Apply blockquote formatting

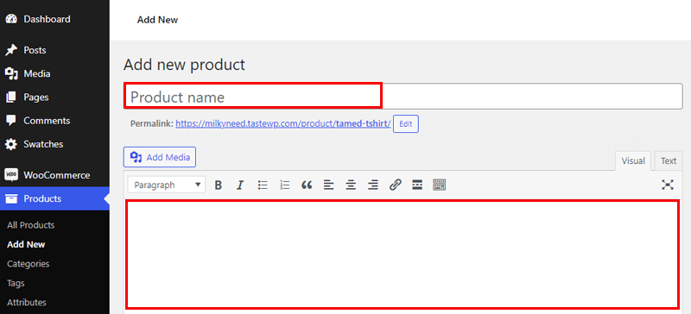coord(307,185)
